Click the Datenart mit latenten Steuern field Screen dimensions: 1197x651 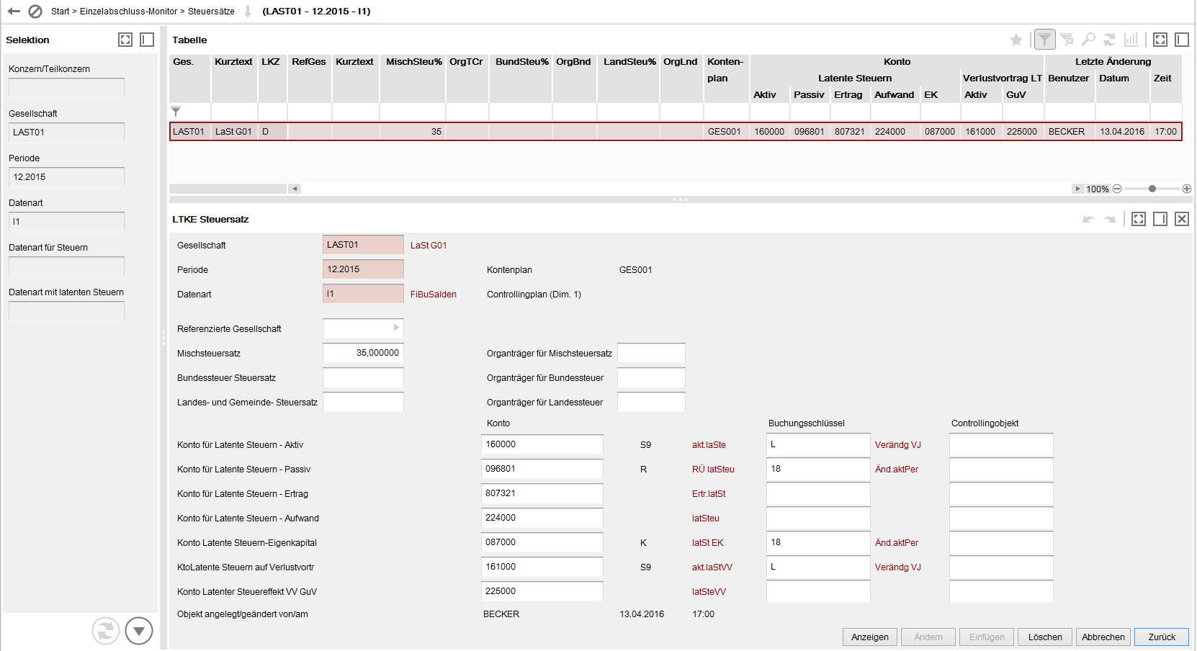coord(66,311)
